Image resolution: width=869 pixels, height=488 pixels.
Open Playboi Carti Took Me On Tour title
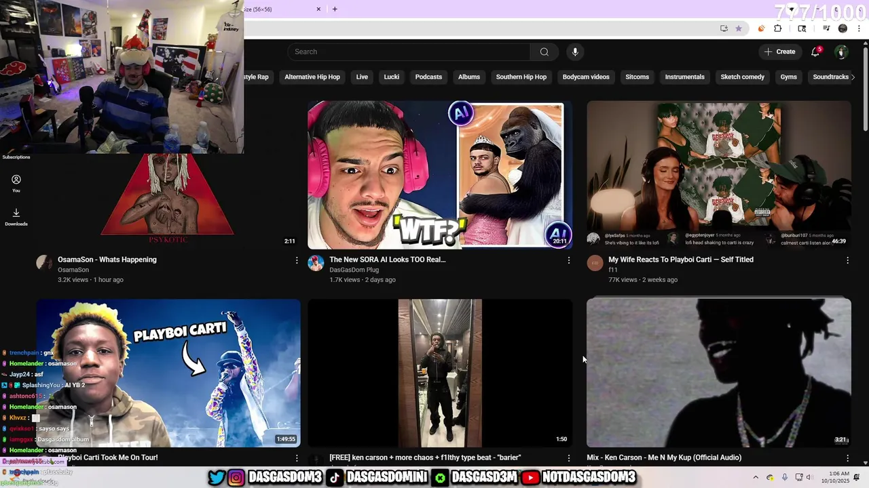click(107, 457)
